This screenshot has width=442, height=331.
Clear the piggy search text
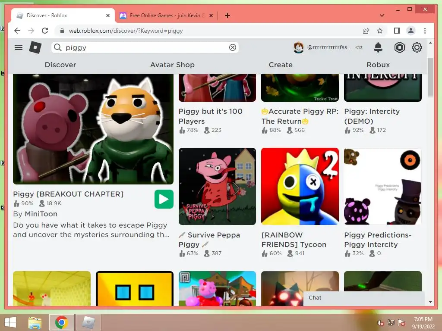point(233,47)
